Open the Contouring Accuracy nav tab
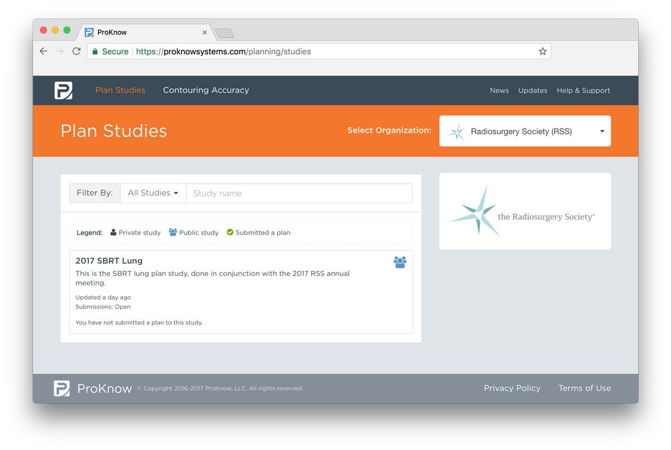This screenshot has width=671, height=450. point(206,90)
